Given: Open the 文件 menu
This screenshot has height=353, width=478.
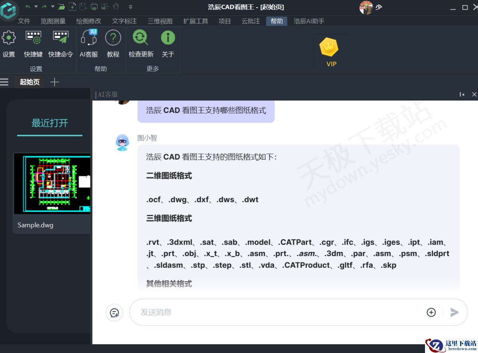Looking at the screenshot, I should (24, 21).
